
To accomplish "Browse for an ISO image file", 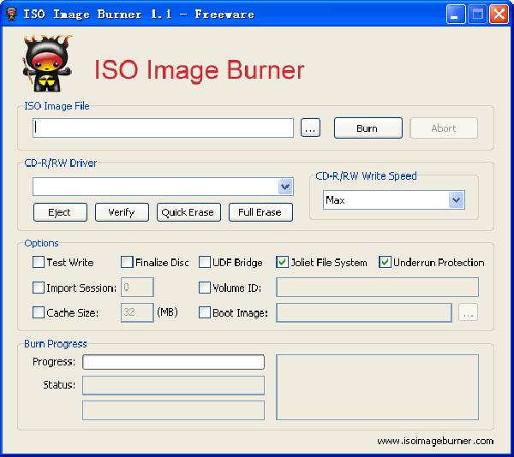I will click(x=310, y=128).
